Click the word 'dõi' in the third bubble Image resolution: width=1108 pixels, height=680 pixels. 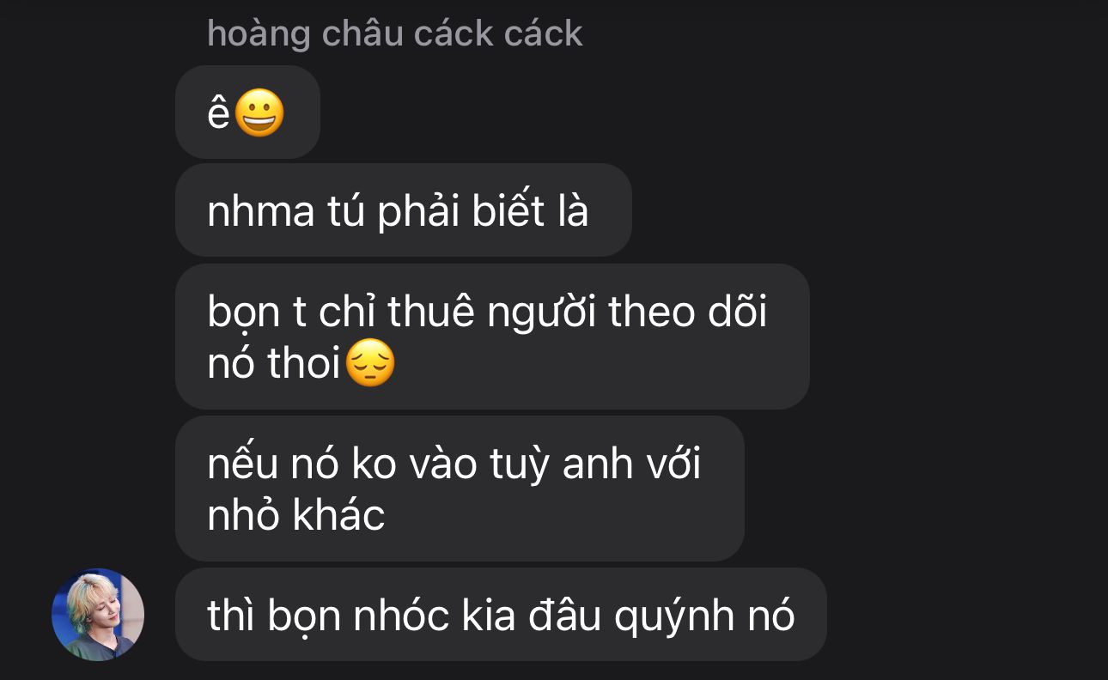pos(736,312)
